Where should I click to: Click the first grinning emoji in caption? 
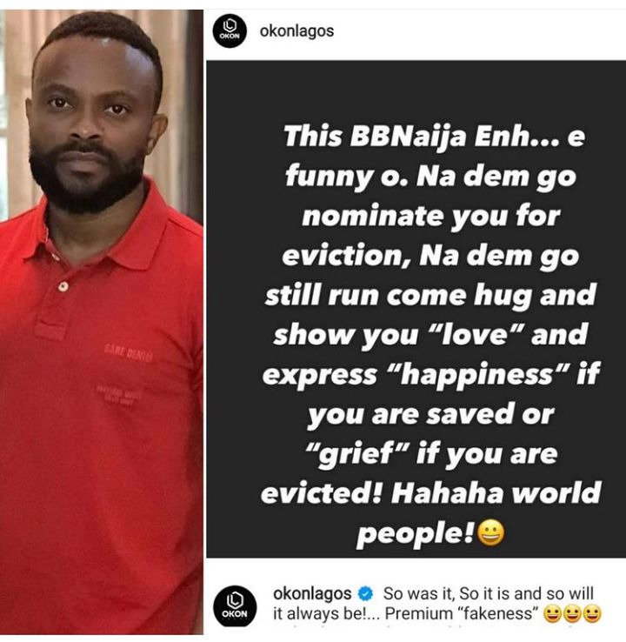[552, 614]
